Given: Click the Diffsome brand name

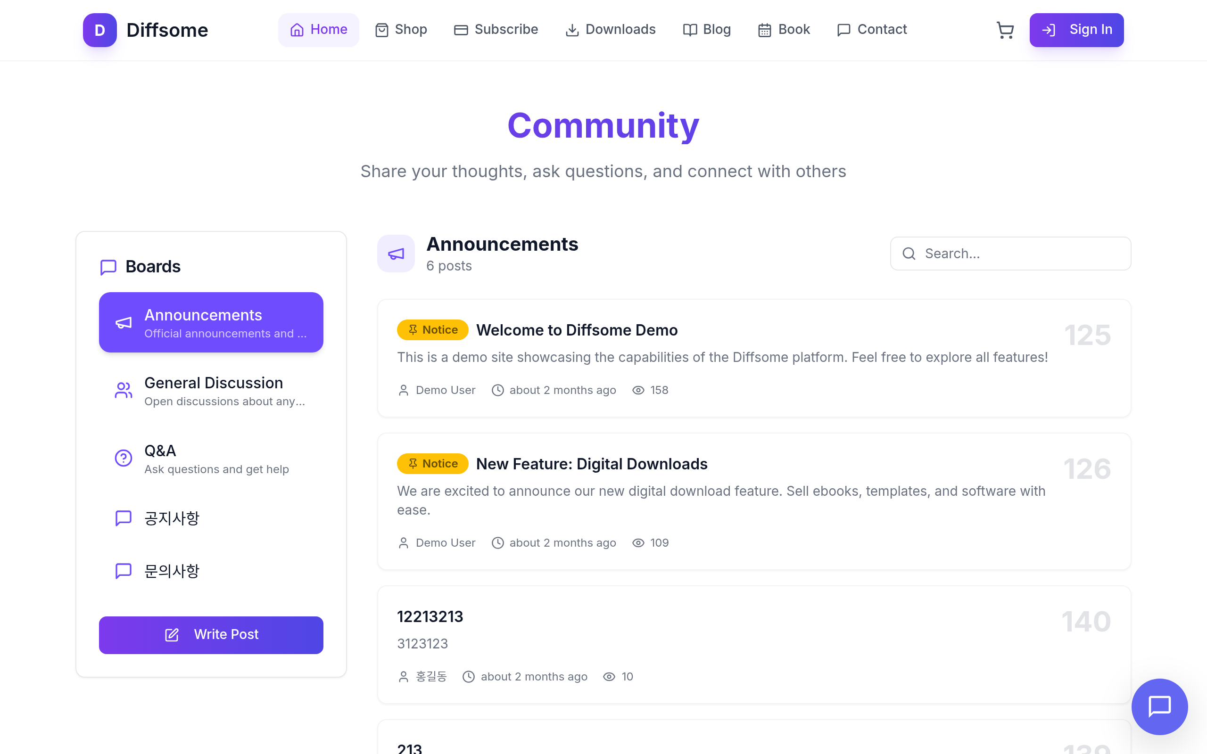Looking at the screenshot, I should tap(167, 30).
